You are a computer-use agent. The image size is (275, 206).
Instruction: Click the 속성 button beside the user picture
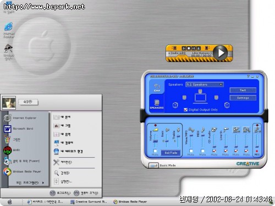tap(28, 102)
